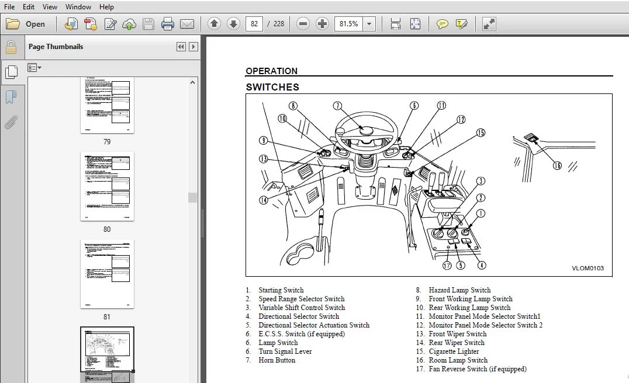Screen dimensions: 629x383
Task: Click the 'Variable Shift Control Switch' entry
Action: [x=302, y=308]
